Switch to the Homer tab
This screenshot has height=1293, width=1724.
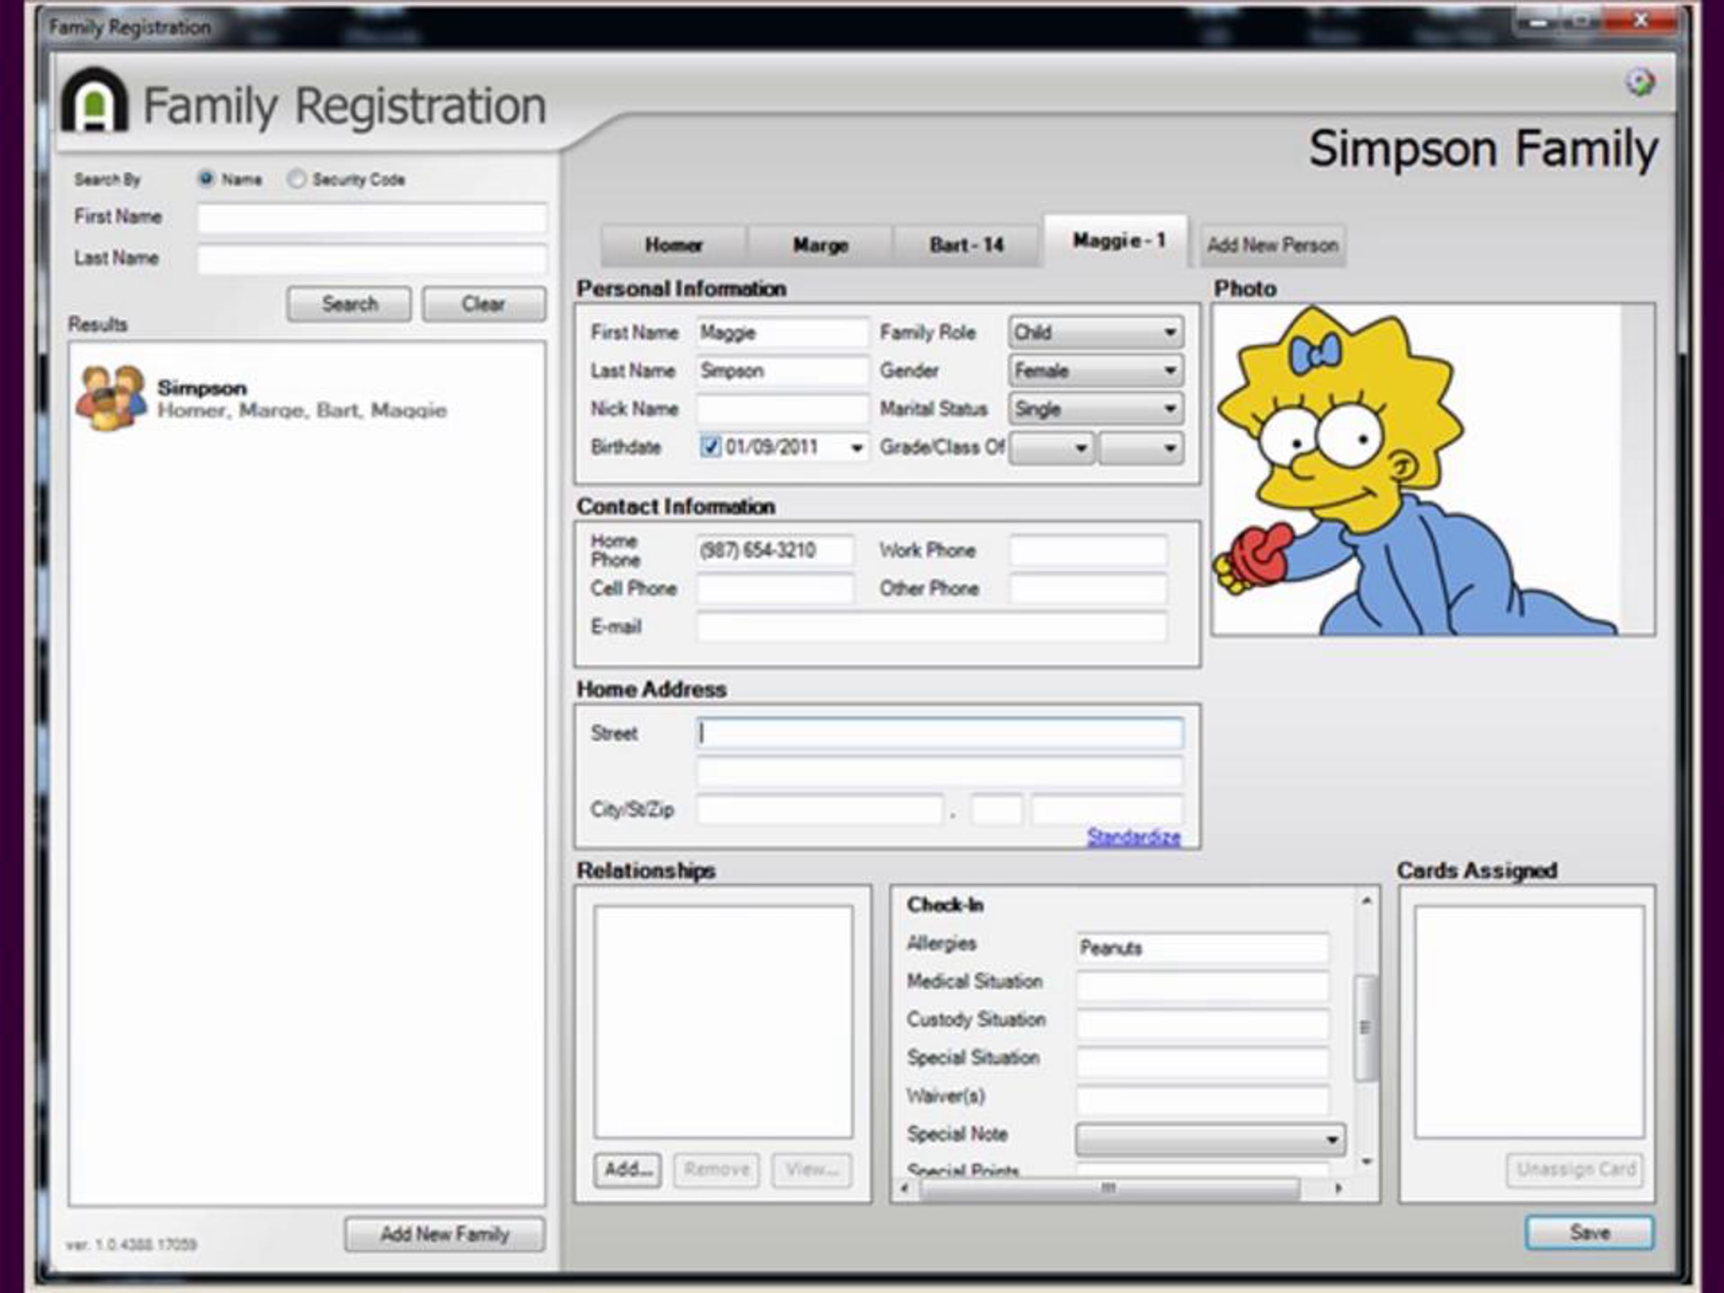click(673, 246)
